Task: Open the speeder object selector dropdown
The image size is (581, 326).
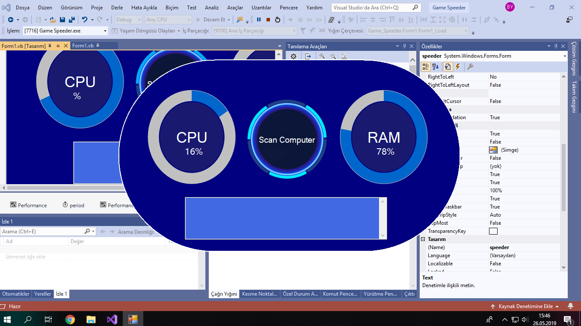Action: (x=565, y=56)
